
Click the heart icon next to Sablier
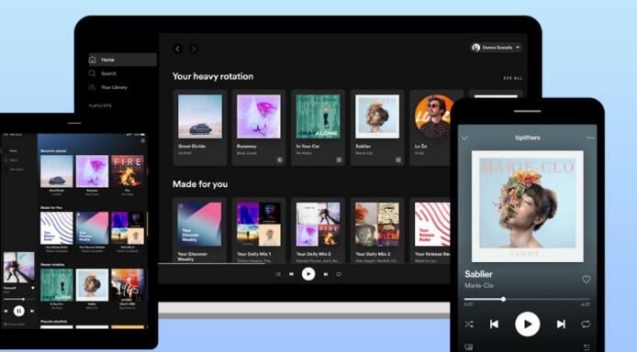pyautogui.click(x=586, y=279)
